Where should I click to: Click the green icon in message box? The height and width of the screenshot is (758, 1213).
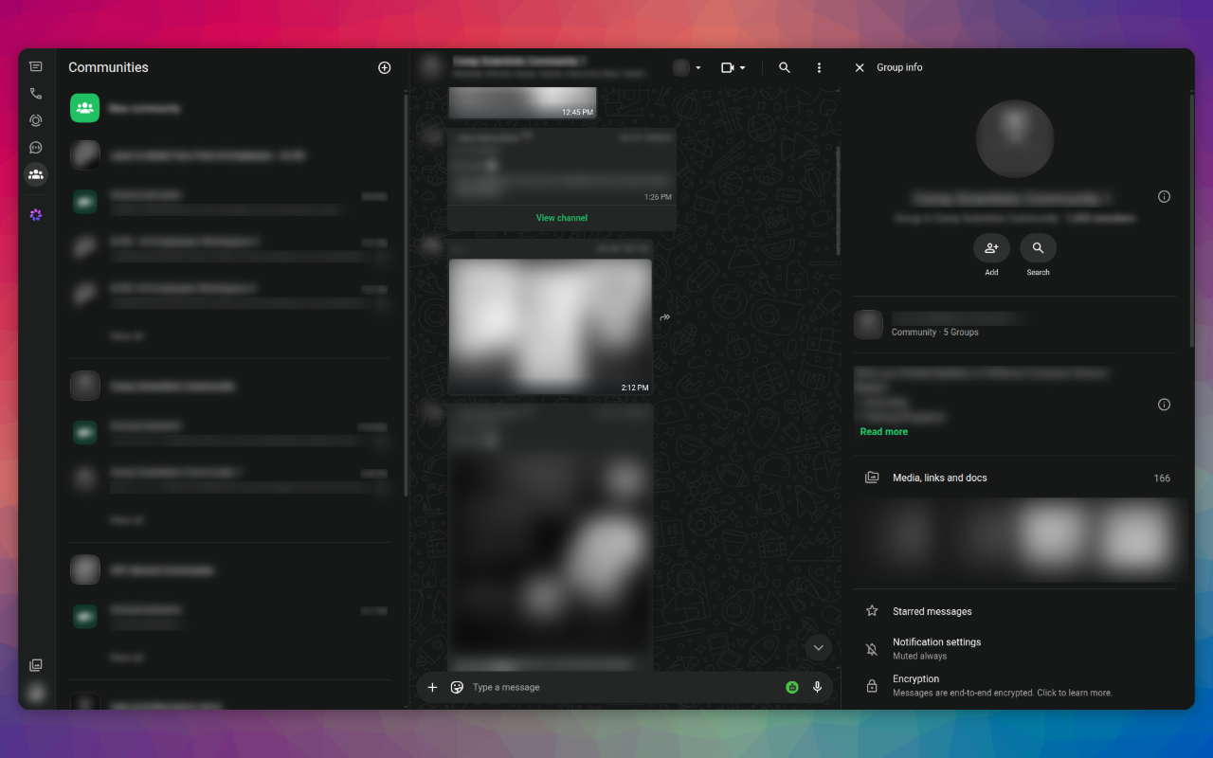tap(792, 687)
